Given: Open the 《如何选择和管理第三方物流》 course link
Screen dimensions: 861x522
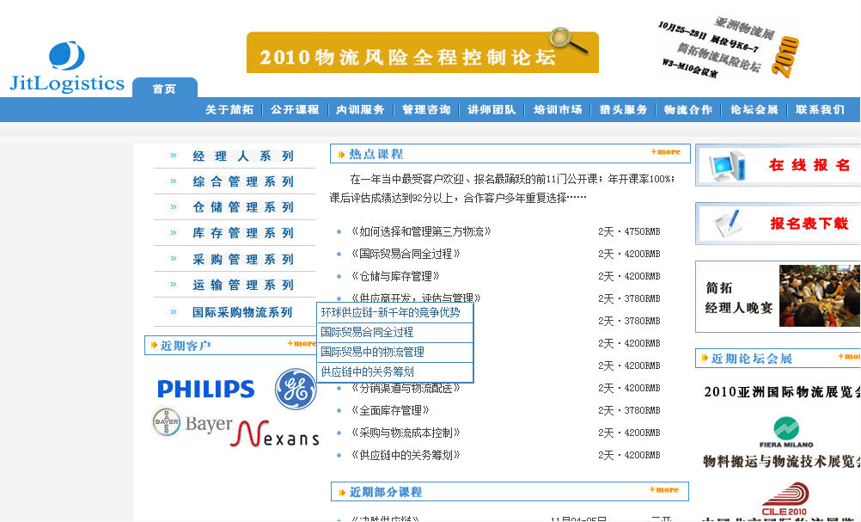Looking at the screenshot, I should [421, 231].
